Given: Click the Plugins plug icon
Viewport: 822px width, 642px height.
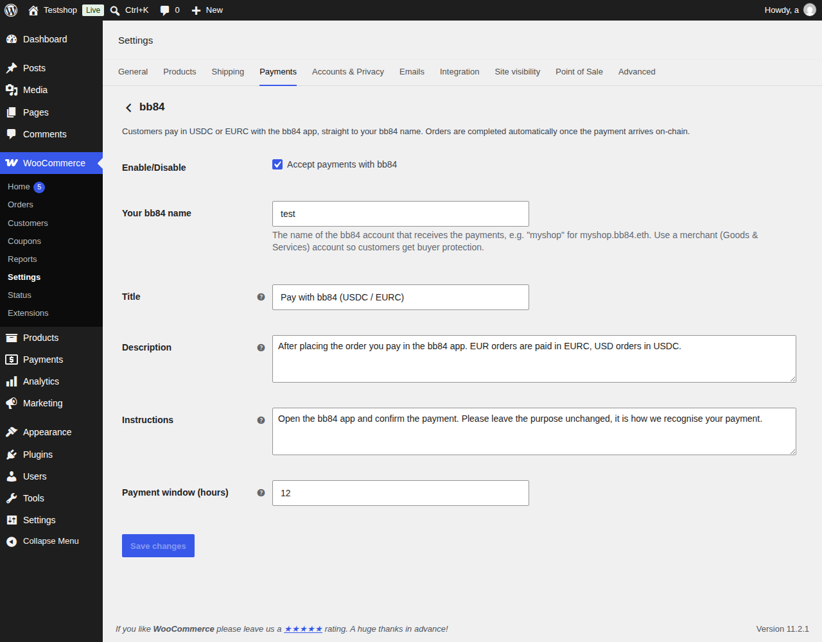Looking at the screenshot, I should [x=12, y=455].
